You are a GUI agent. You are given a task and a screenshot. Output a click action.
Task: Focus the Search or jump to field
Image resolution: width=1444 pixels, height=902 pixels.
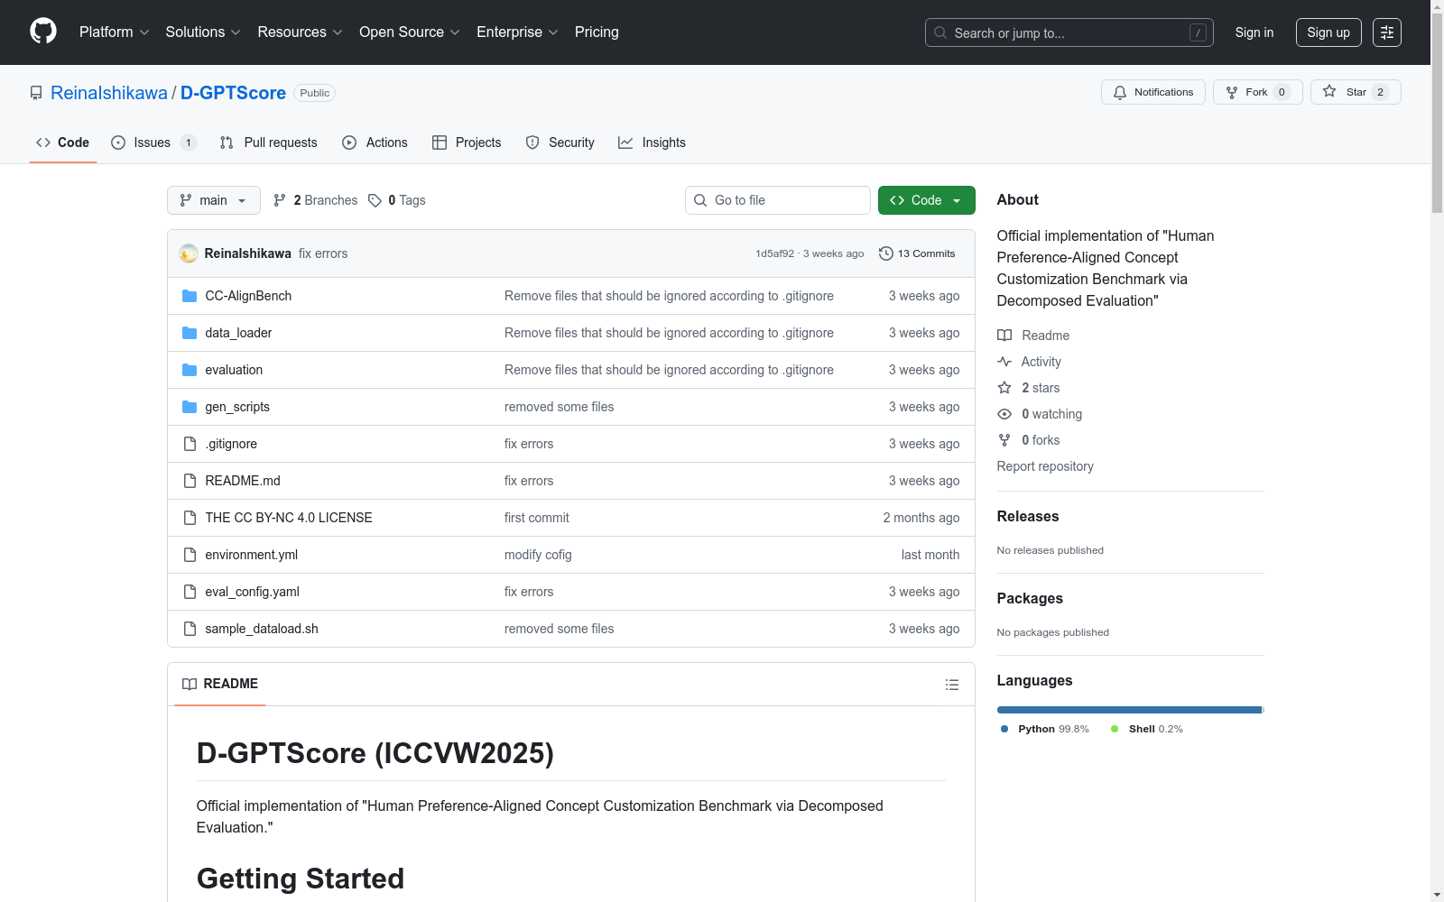[1069, 32]
